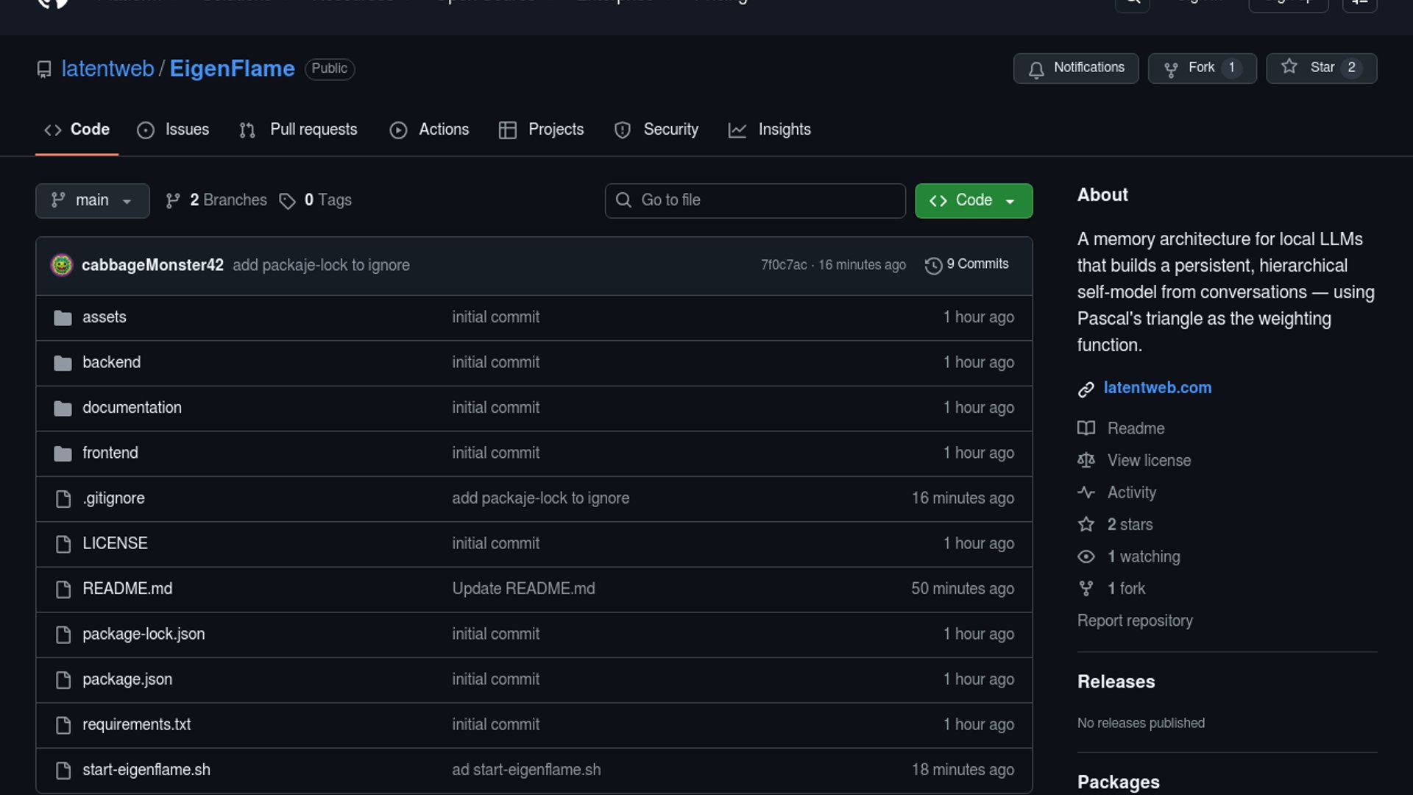Screen dimensions: 1413x795
Task: Click the commit history clock icon
Action: (x=933, y=265)
